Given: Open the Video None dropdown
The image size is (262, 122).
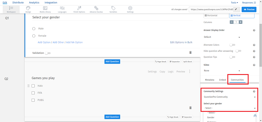Looking at the screenshot, I should click(x=222, y=71).
